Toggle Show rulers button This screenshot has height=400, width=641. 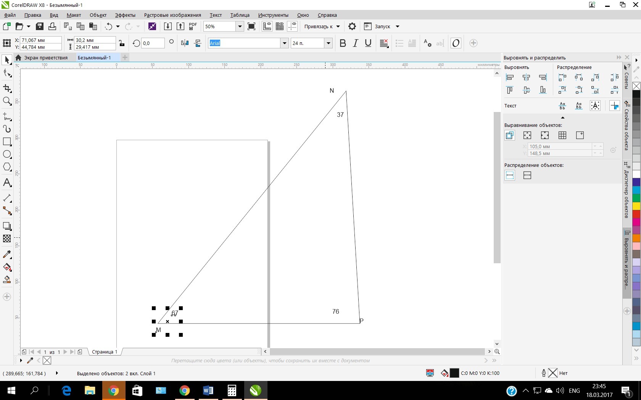pos(267,26)
